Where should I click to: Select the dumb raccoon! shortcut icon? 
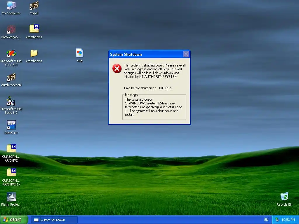coord(11,77)
